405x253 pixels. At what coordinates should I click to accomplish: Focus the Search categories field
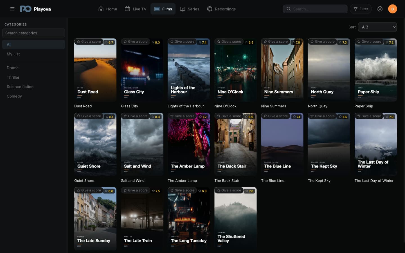click(x=33, y=33)
